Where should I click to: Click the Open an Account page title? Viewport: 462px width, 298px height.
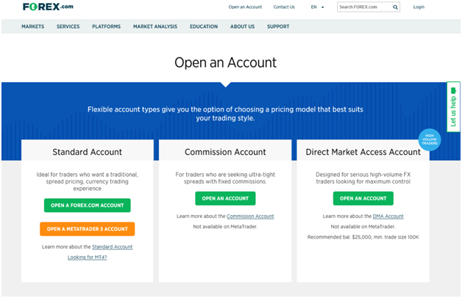[x=225, y=62]
